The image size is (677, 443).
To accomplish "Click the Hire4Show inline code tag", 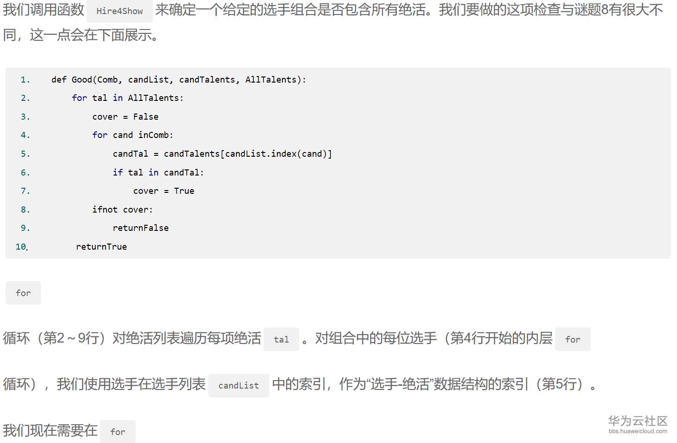I will pyautogui.click(x=119, y=11).
